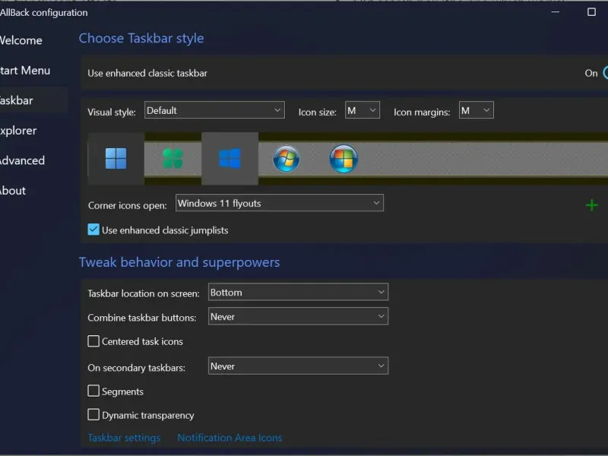Minimize the AllBack configuration window
This screenshot has width=608, height=456.
556,12
